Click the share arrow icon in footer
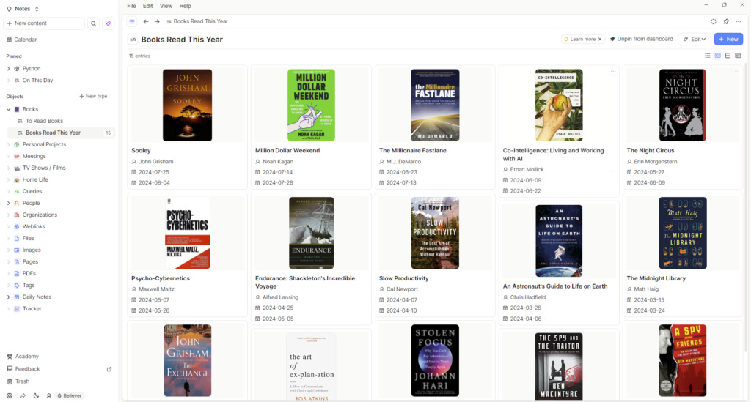This screenshot has height=402, width=751. [x=23, y=396]
